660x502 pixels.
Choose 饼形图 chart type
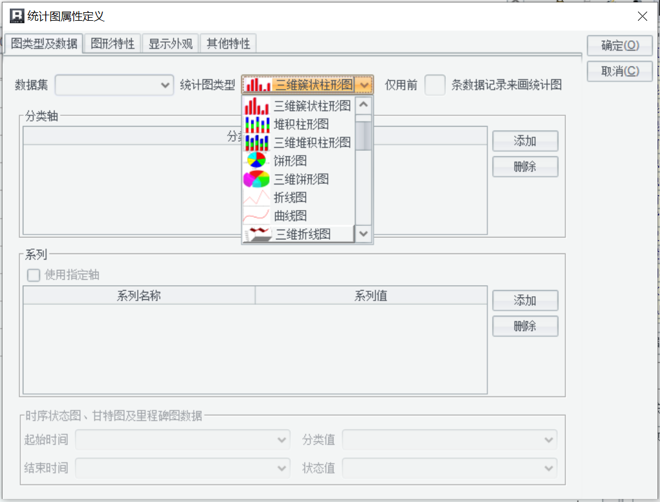[x=298, y=161]
